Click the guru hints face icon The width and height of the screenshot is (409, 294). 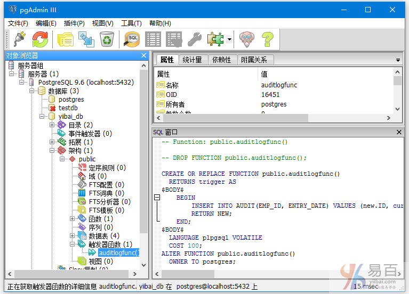coord(246,39)
